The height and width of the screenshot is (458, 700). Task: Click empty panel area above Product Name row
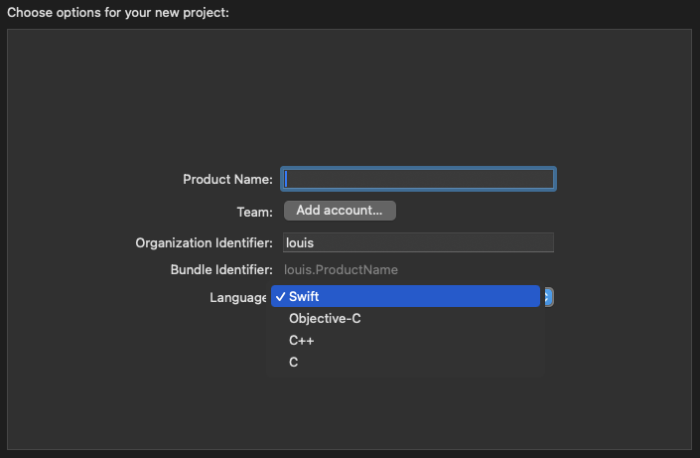(x=348, y=99)
